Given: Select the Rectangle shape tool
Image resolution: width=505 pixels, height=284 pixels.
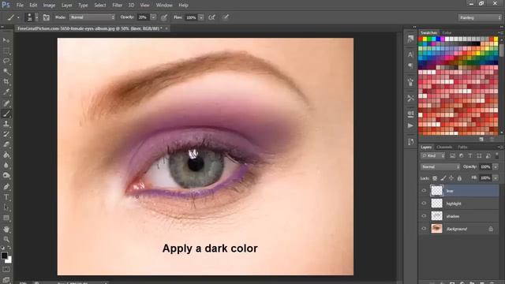Looking at the screenshot, I should point(6,218).
